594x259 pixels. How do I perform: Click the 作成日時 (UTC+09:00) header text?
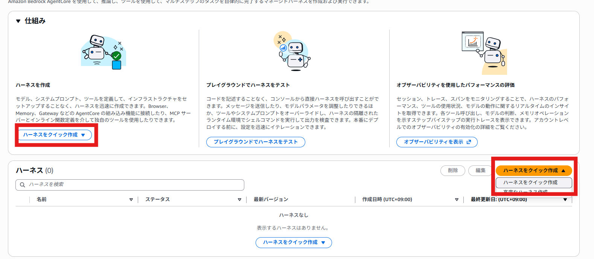(387, 200)
